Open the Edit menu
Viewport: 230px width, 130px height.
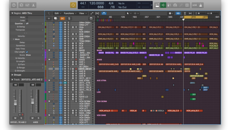[x=58, y=13]
